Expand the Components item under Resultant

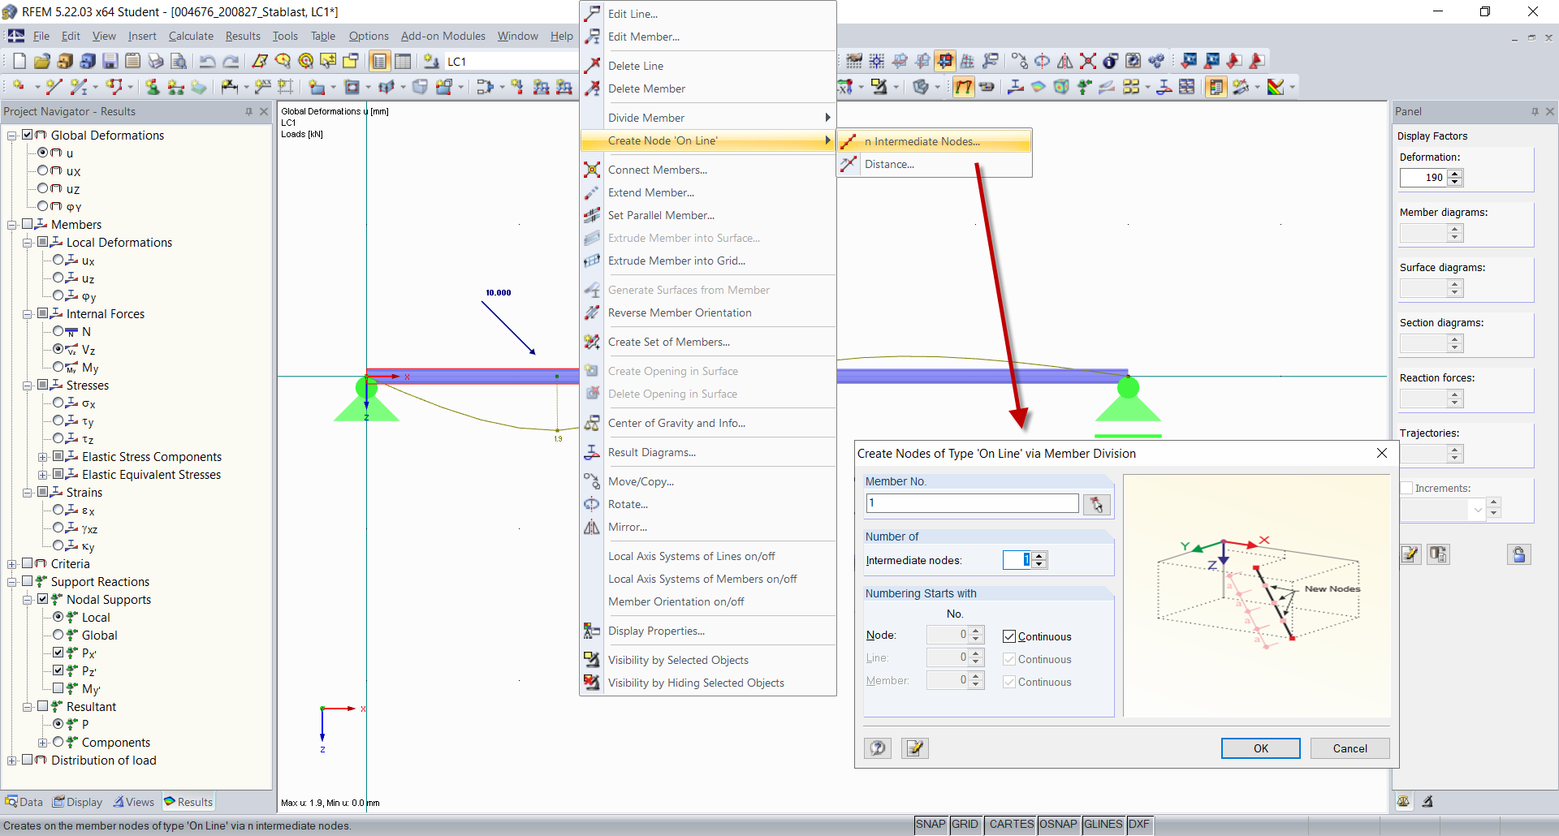pyautogui.click(x=42, y=743)
